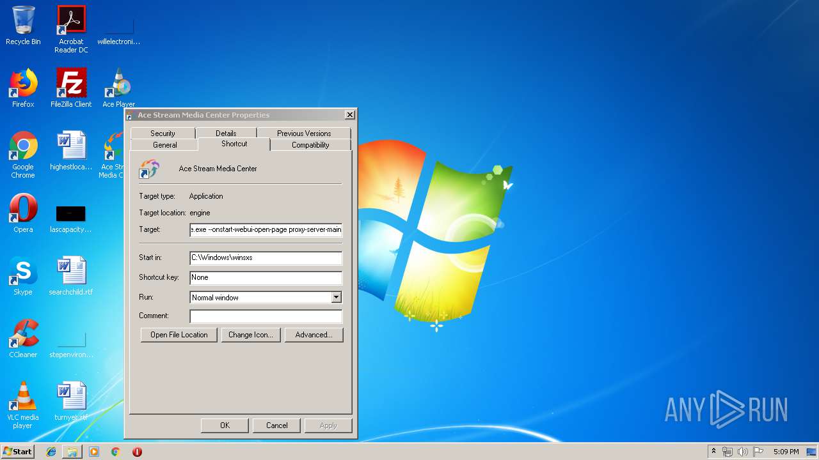Click the Start button

(18, 452)
